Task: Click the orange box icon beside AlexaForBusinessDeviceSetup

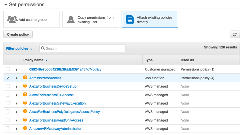Action: (x=25, y=86)
